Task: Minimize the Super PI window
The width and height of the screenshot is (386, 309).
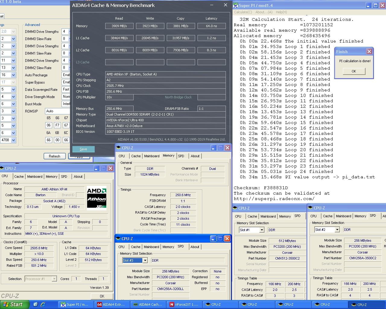Action: [369, 5]
